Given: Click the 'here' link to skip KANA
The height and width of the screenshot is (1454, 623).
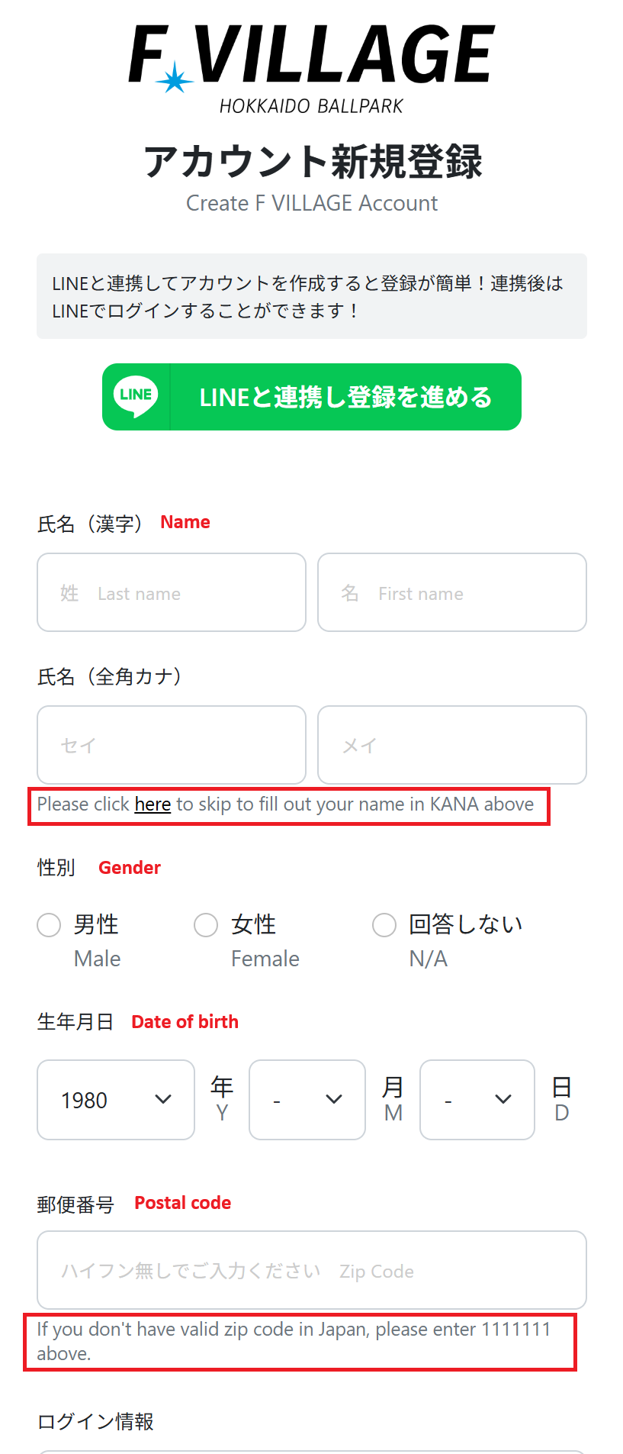Looking at the screenshot, I should tap(153, 804).
